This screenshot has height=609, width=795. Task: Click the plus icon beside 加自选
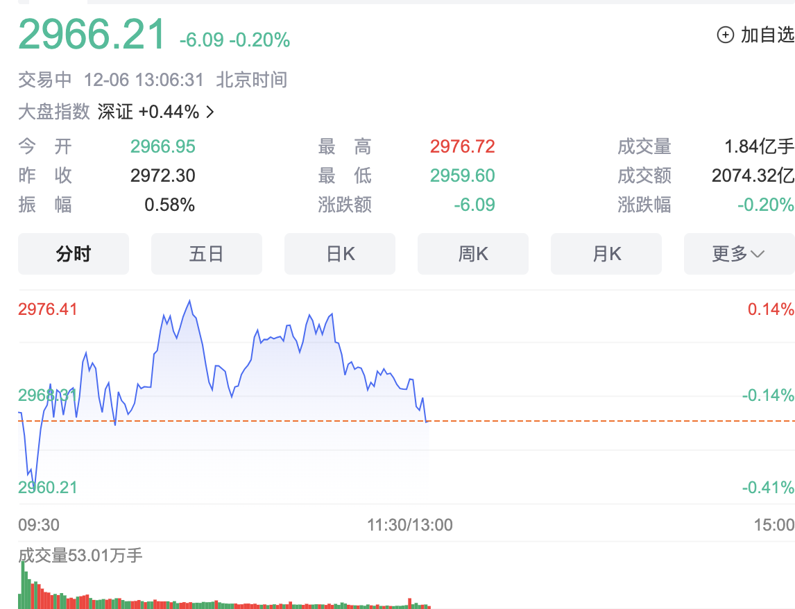[725, 35]
